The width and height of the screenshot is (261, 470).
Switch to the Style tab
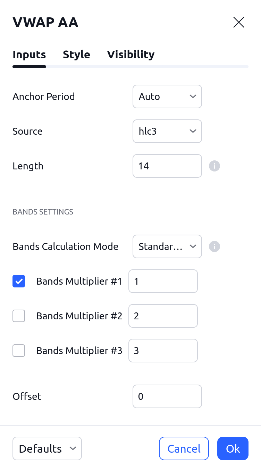pos(76,54)
